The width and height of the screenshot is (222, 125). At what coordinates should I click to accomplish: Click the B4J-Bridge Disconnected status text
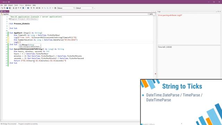point(8,124)
